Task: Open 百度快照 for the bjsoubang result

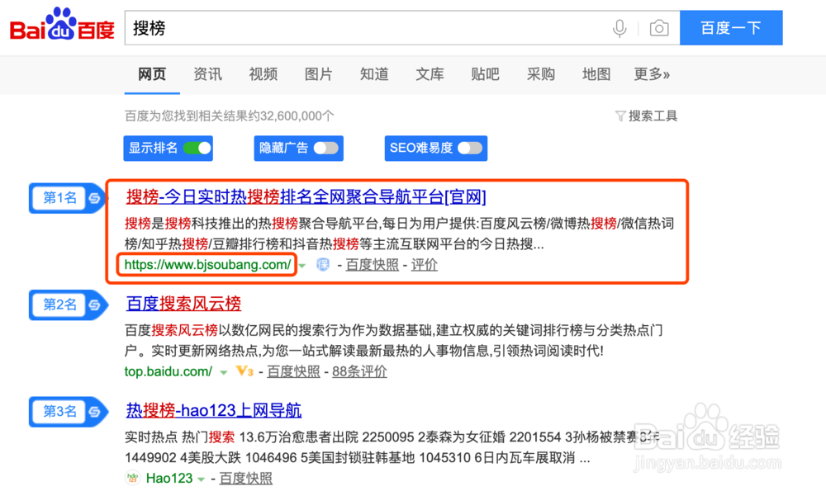Action: point(372,265)
